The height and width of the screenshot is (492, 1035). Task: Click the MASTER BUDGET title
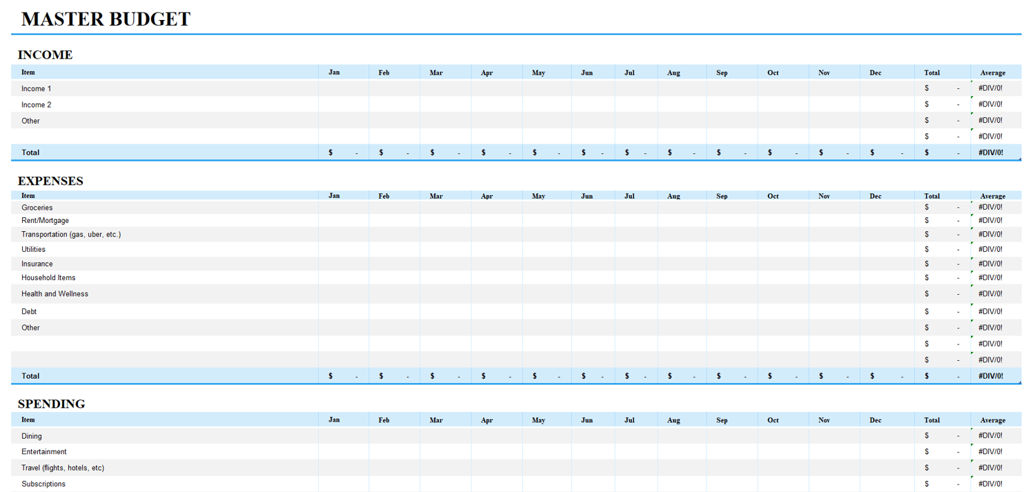pyautogui.click(x=106, y=19)
